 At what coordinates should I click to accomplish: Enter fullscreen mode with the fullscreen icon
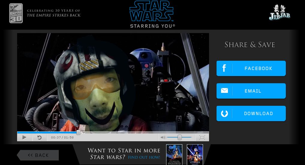(x=202, y=138)
